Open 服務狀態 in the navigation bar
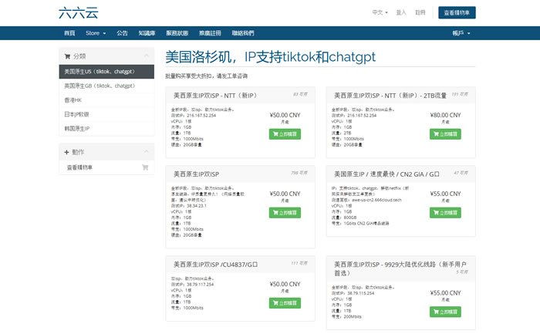 click(177, 33)
